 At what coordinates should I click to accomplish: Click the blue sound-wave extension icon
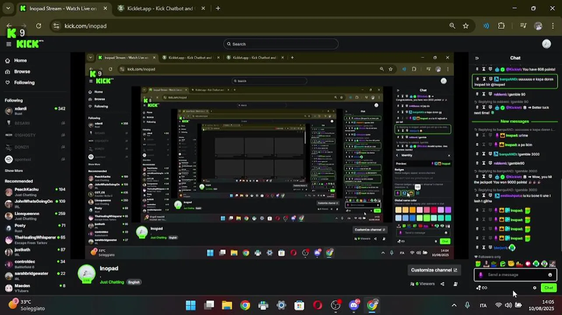(x=486, y=26)
